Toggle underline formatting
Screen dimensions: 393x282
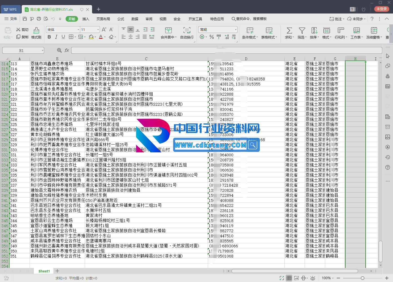point(63,37)
